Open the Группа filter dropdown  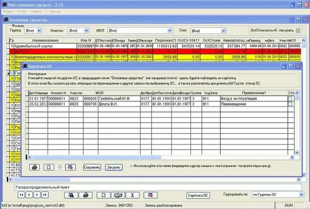(x=39, y=30)
